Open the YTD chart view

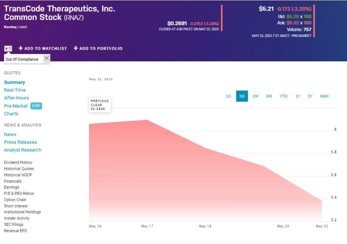click(283, 96)
